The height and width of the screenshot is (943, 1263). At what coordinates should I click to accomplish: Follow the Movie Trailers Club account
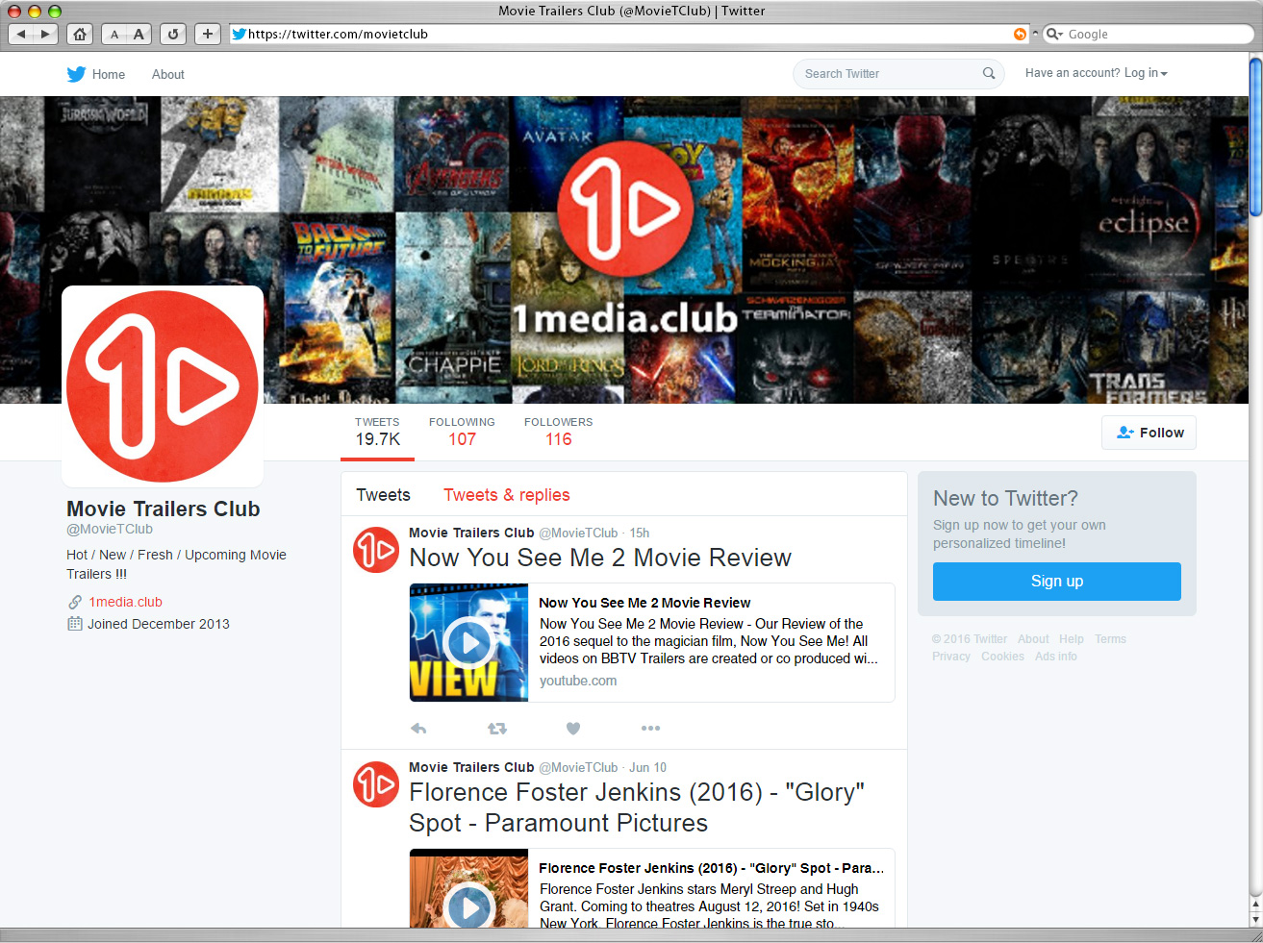[x=1149, y=433]
